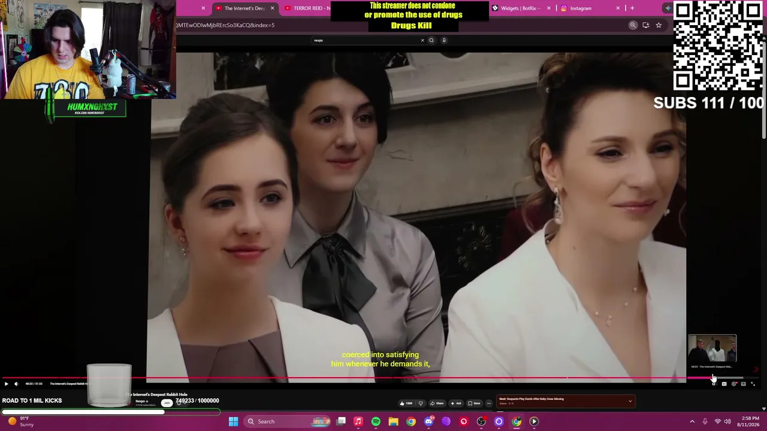
Task: Mute the video with the volume icon
Action: pyautogui.click(x=16, y=384)
